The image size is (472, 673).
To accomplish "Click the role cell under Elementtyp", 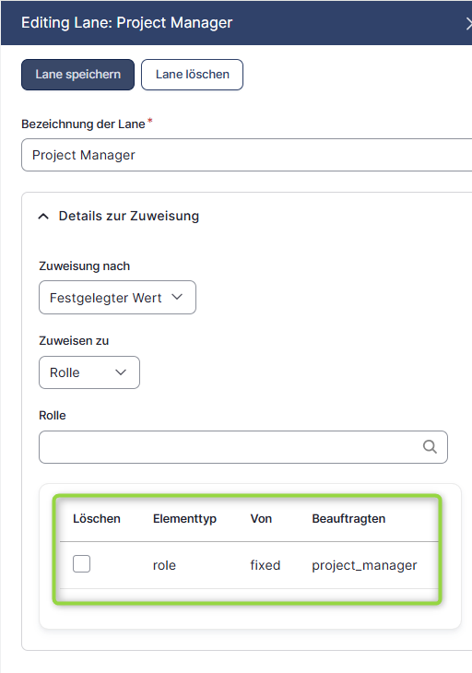I will [x=164, y=565].
